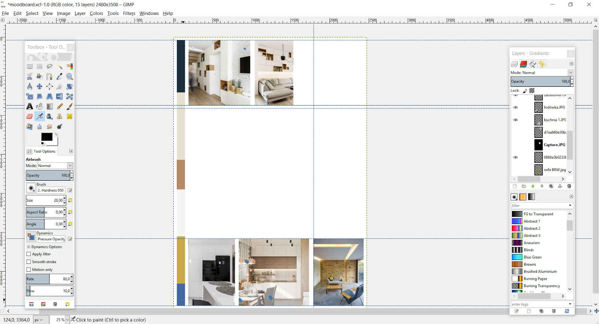Switch to the Channels tab
Viewport: 599px width, 324px height.
[x=523, y=64]
